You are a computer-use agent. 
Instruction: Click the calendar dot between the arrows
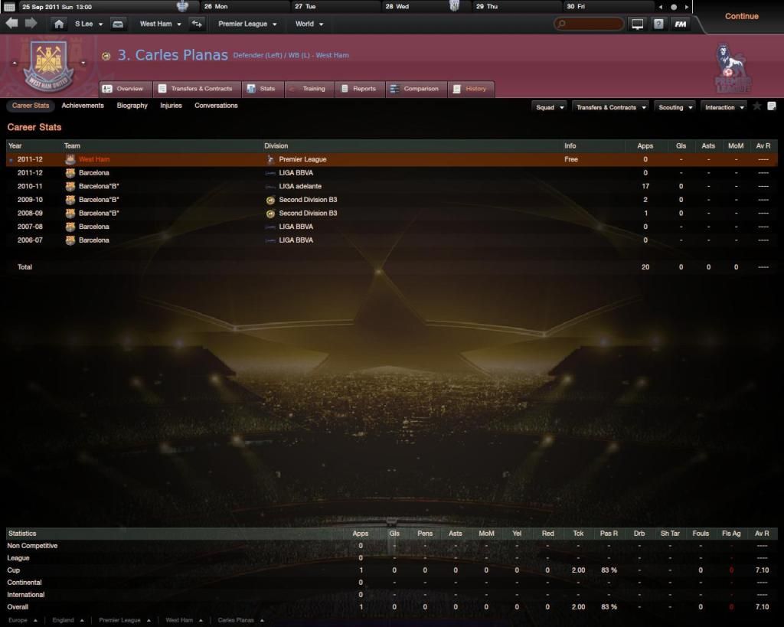674,7
